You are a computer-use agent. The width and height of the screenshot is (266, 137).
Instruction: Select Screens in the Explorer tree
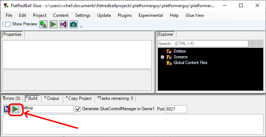tap(181, 57)
